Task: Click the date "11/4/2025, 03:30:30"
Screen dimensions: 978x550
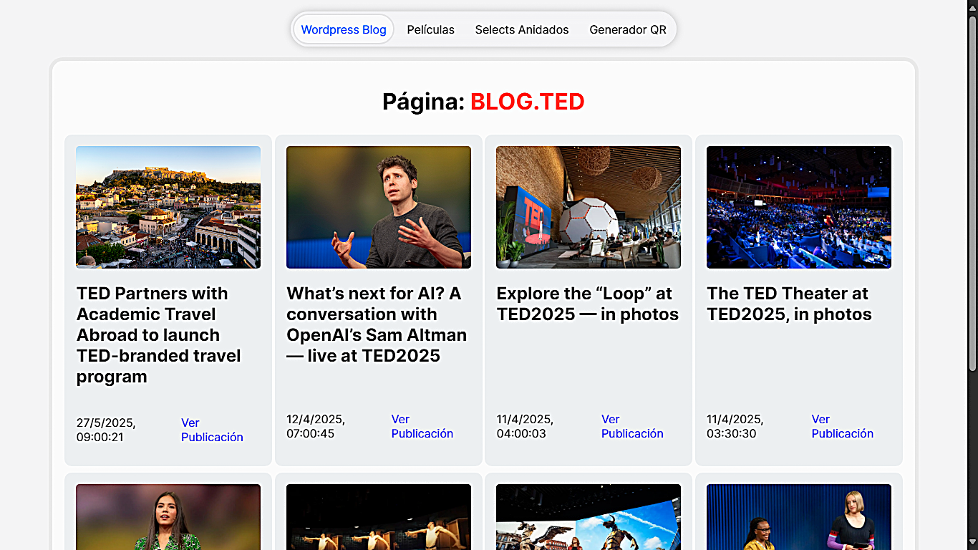Action: point(735,426)
